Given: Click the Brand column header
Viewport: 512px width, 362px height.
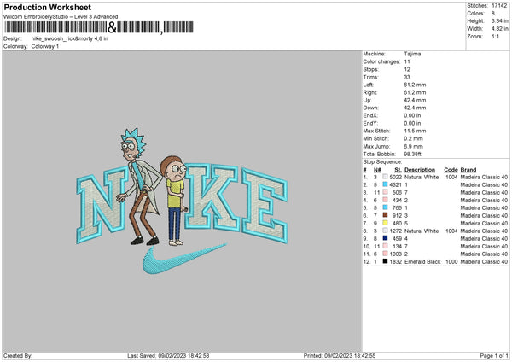Looking at the screenshot, I should click(467, 169).
